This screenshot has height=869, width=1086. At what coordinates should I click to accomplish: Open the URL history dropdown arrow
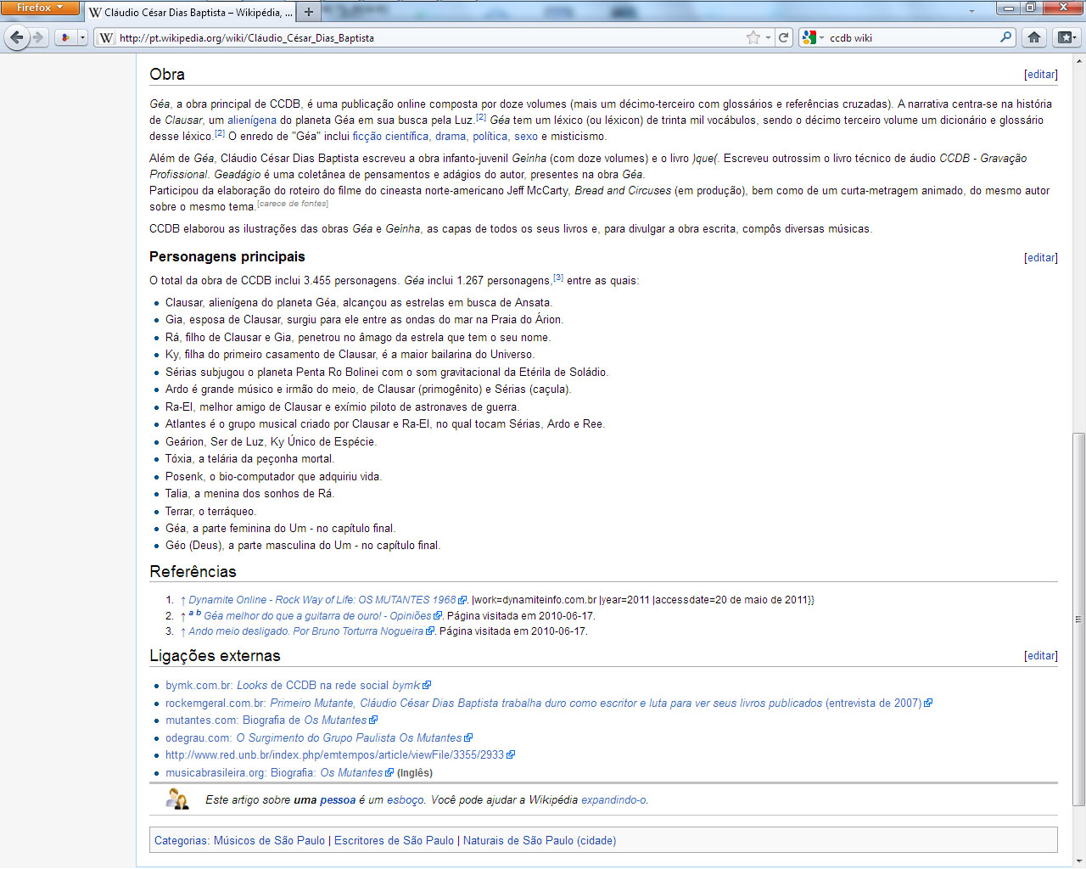click(768, 37)
